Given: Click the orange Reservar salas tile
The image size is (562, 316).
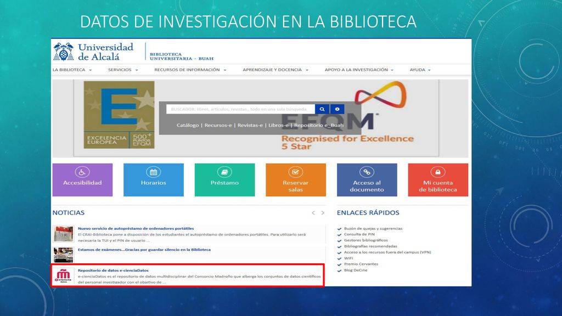Looking at the screenshot, I should coord(296,180).
